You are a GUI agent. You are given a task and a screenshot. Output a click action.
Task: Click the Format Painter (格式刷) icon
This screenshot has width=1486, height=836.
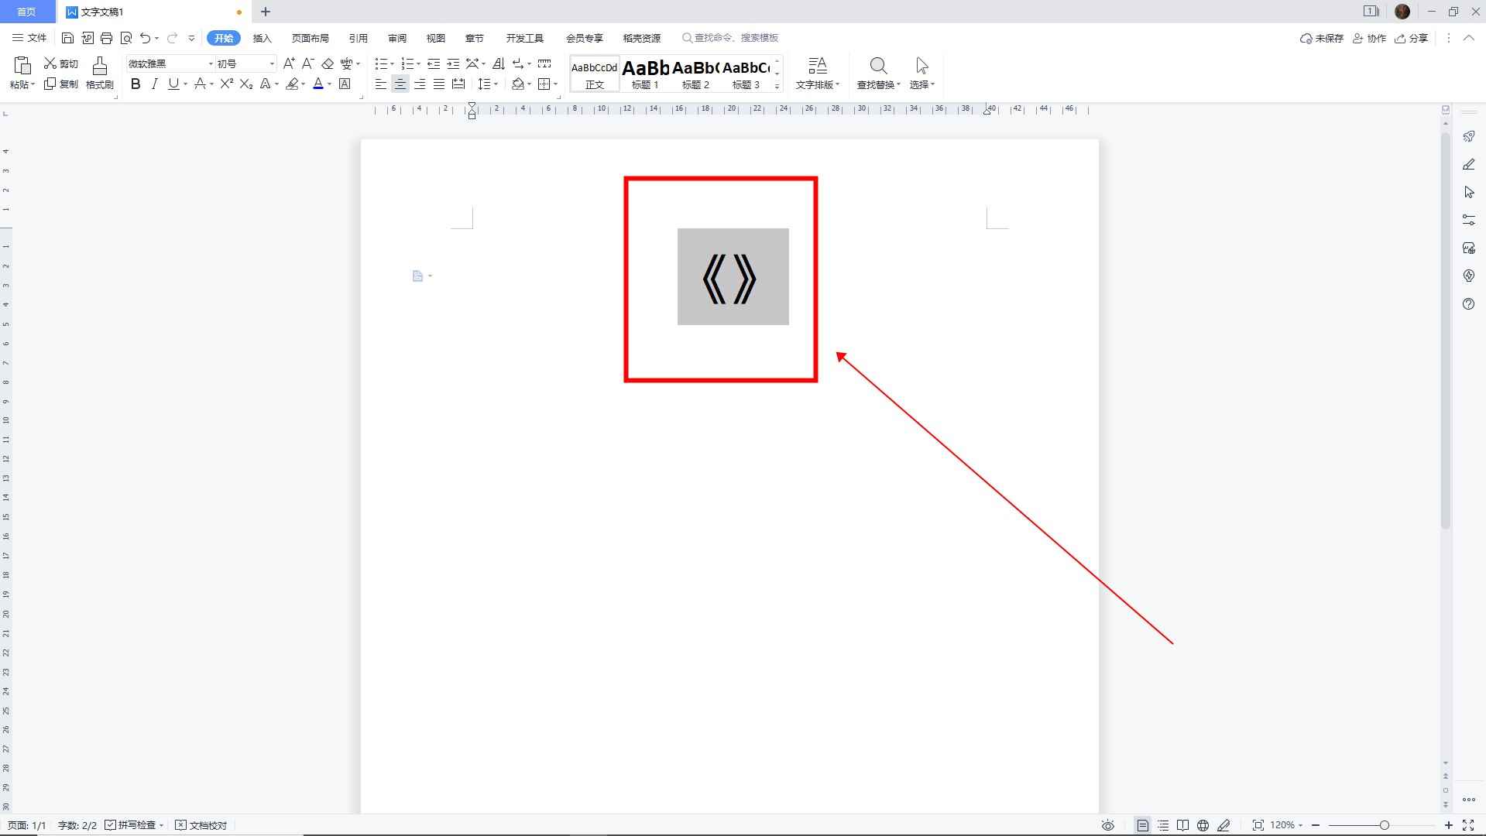pyautogui.click(x=99, y=67)
